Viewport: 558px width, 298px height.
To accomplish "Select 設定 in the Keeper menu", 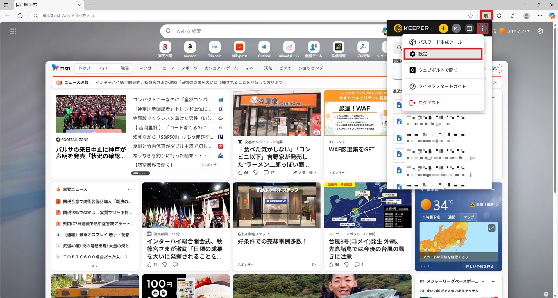I will 443,54.
